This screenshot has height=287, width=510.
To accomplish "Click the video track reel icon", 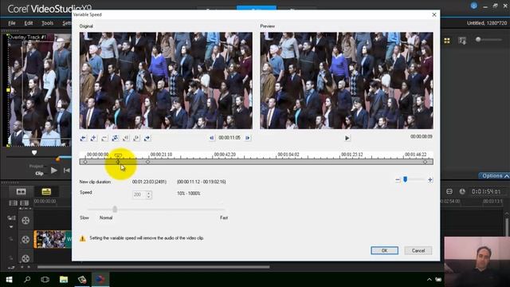I will [x=25, y=220].
